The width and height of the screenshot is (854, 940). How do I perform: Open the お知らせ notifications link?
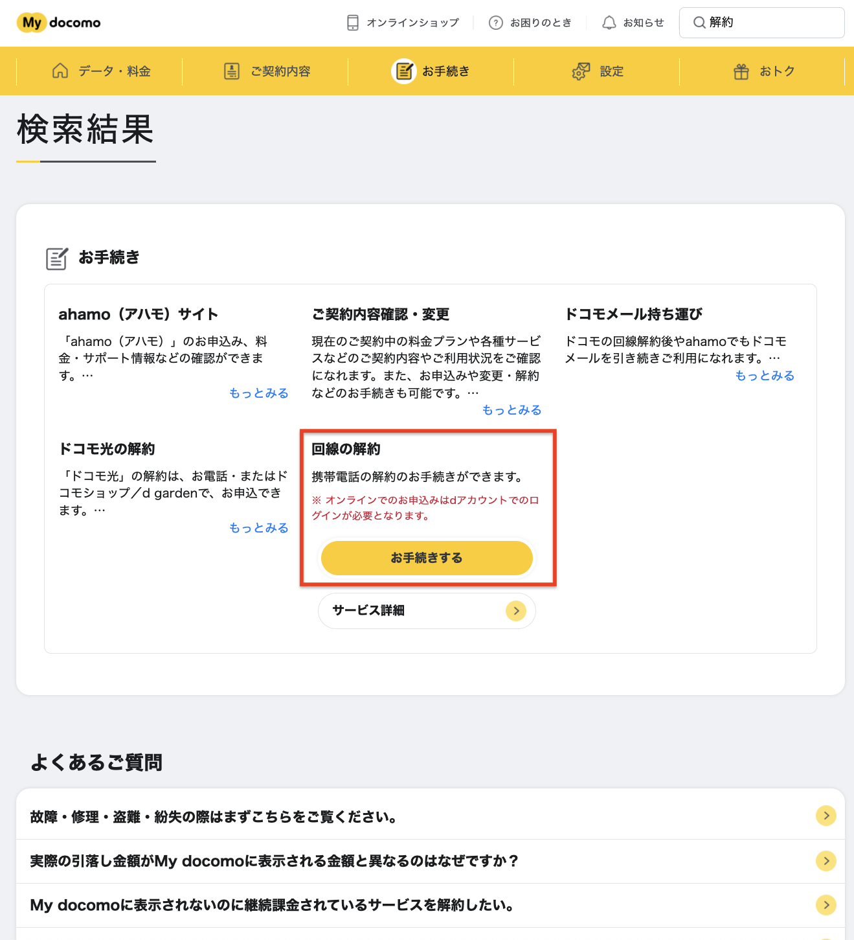pyautogui.click(x=633, y=23)
